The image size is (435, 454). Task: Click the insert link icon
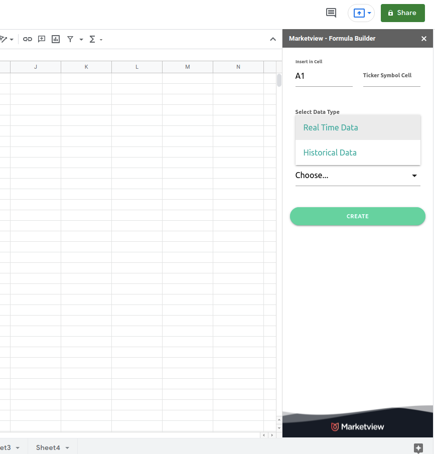point(28,39)
